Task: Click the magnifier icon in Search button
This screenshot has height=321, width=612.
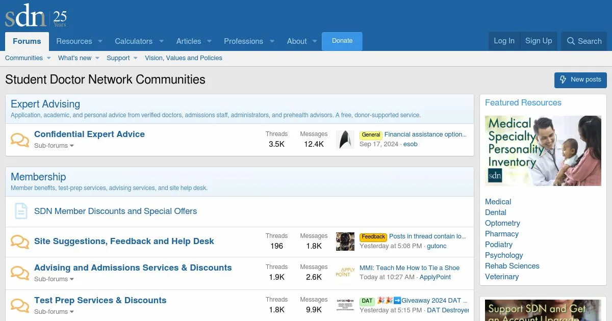Action: point(571,41)
